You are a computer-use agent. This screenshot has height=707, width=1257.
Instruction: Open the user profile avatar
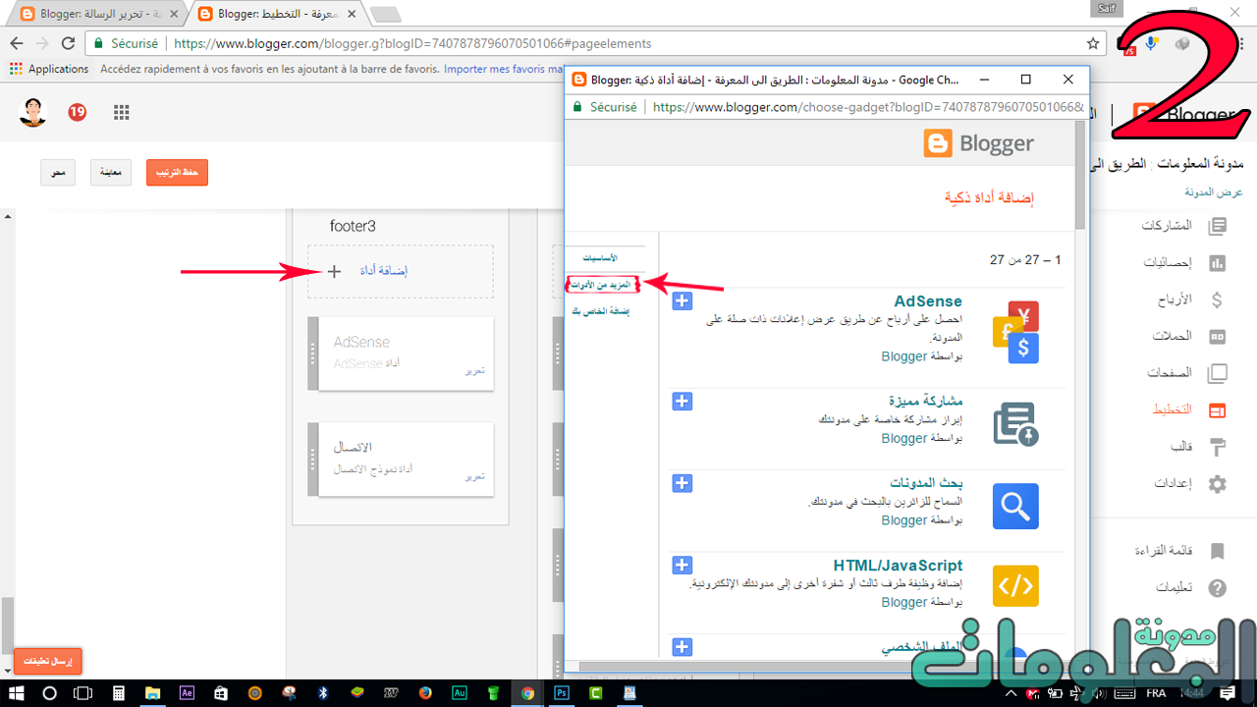tap(33, 112)
